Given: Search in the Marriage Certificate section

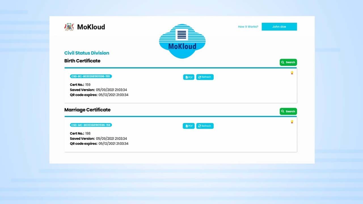Looking at the screenshot, I should [288, 111].
